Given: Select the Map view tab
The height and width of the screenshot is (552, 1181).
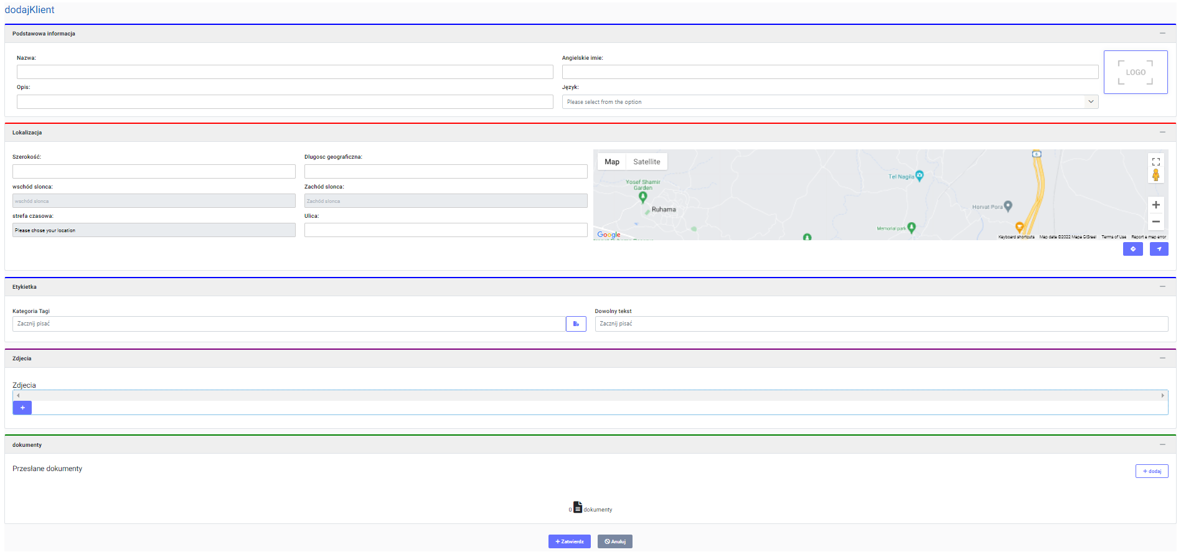Looking at the screenshot, I should (x=612, y=162).
